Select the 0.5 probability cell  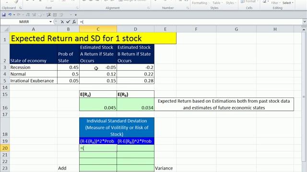point(68,74)
